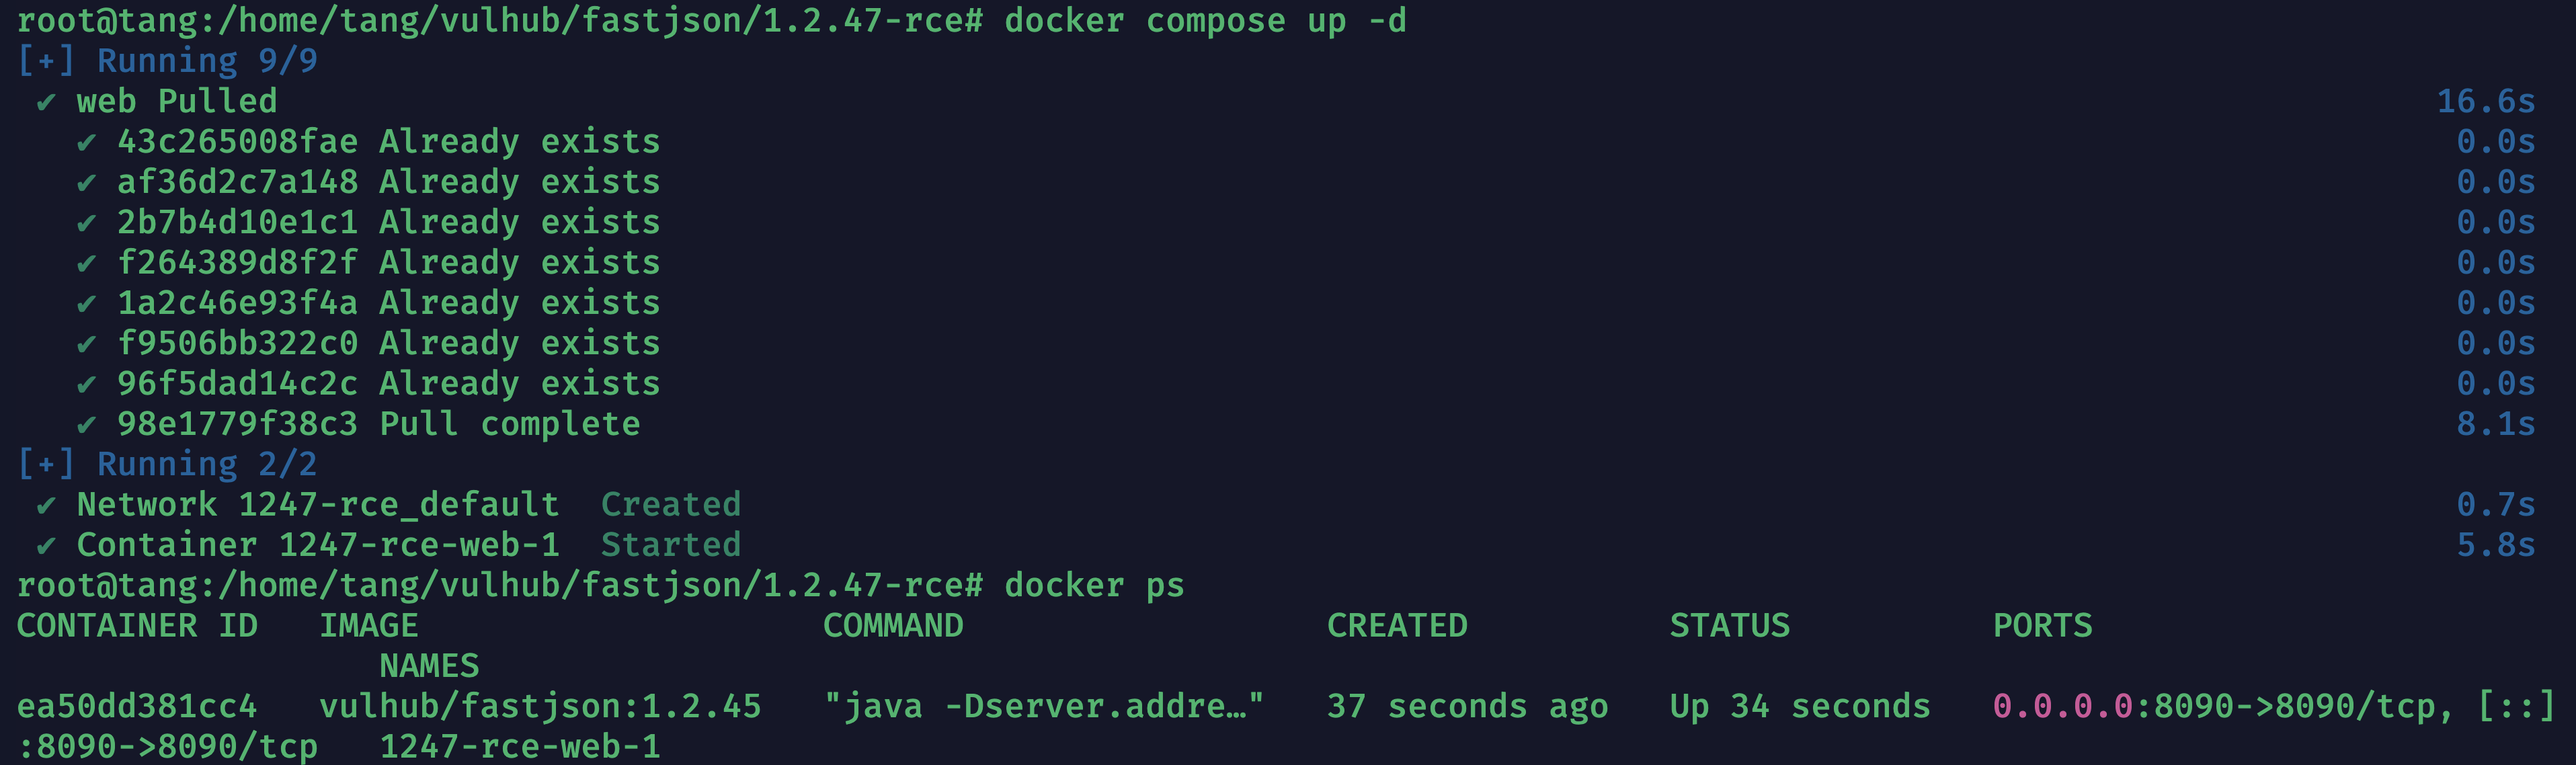Image resolution: width=2576 pixels, height=765 pixels.
Task: Click the CONTAINER ID column header
Action: tap(137, 626)
